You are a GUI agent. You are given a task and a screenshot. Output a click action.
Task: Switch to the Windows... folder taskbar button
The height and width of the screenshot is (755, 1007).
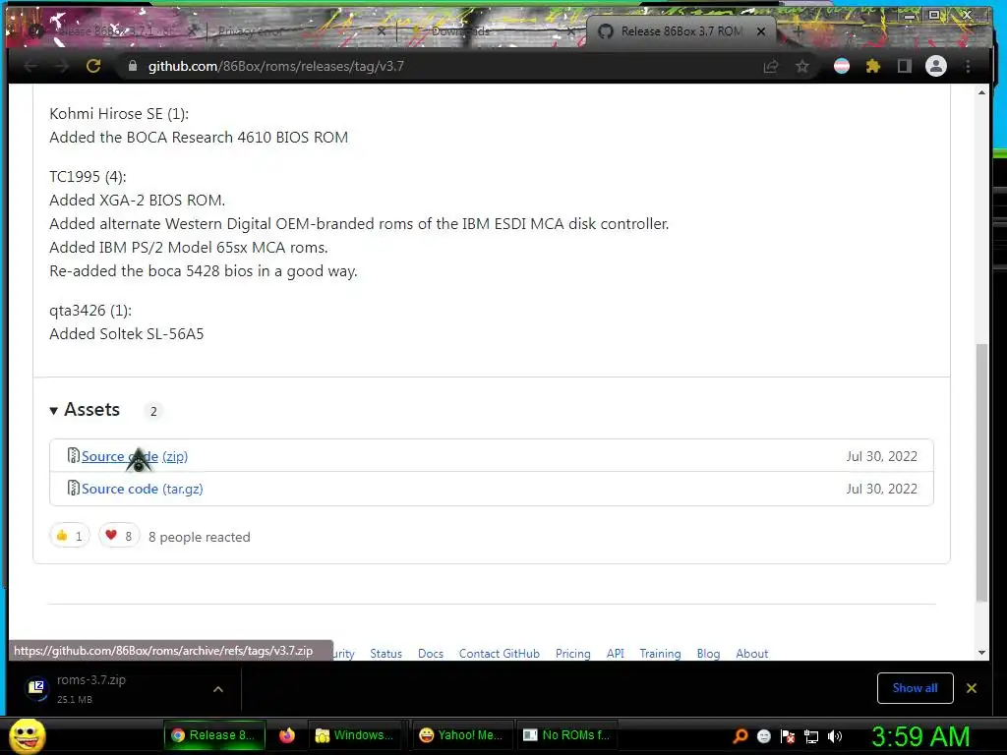(357, 735)
